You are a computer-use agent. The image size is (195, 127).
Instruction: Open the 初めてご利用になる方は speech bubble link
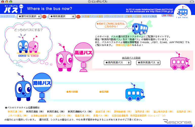pyautogui.click(x=111, y=25)
